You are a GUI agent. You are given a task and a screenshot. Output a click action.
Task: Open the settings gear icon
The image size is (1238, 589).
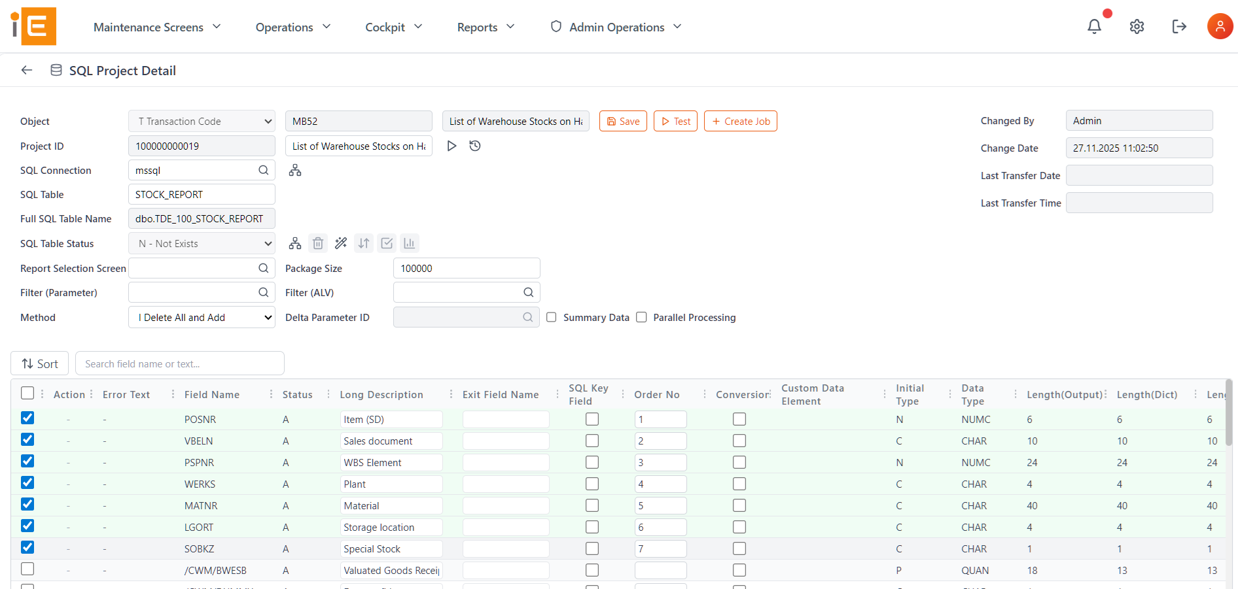(1137, 26)
